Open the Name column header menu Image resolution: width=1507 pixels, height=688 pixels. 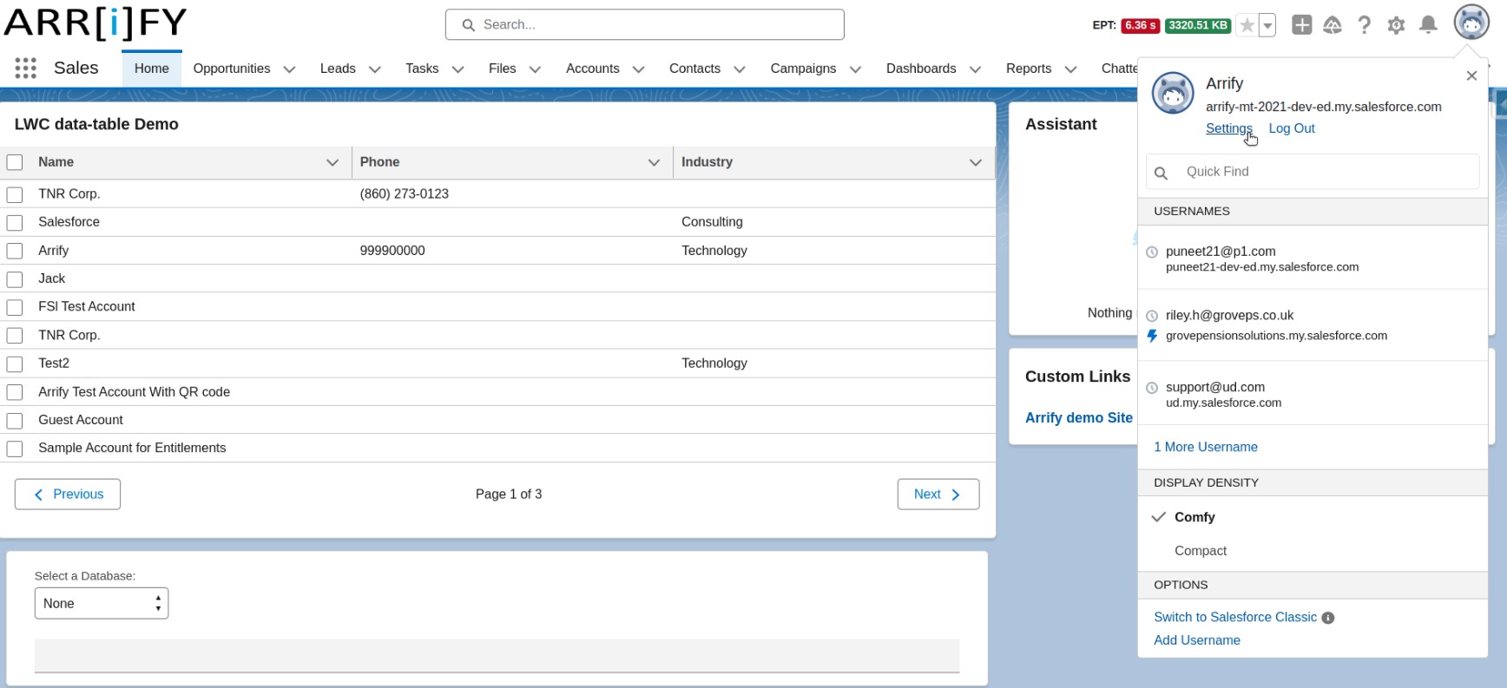pyautogui.click(x=332, y=162)
